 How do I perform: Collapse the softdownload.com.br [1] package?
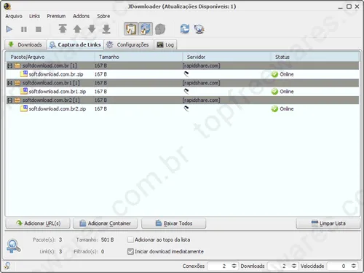[x=9, y=66]
